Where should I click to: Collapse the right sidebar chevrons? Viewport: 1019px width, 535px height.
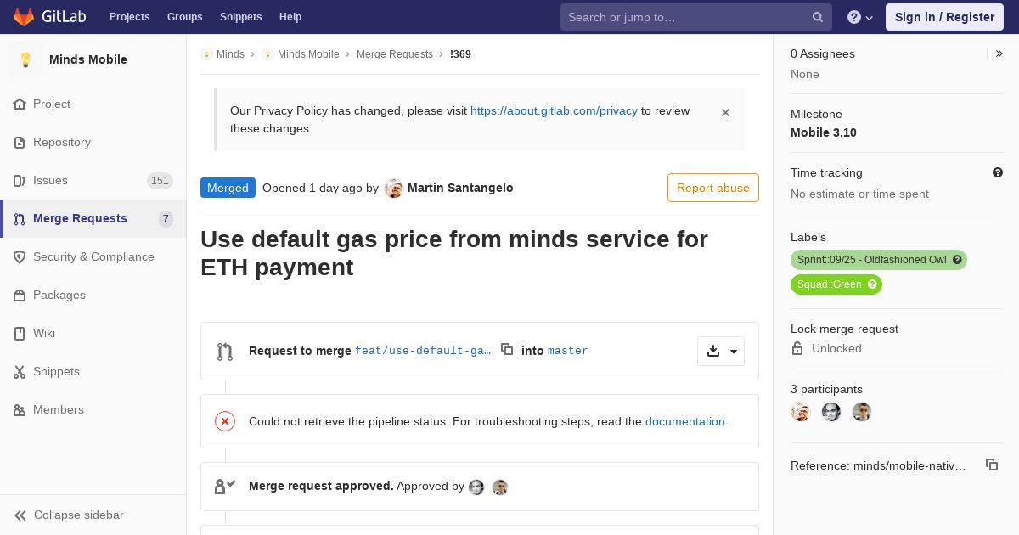pyautogui.click(x=999, y=53)
